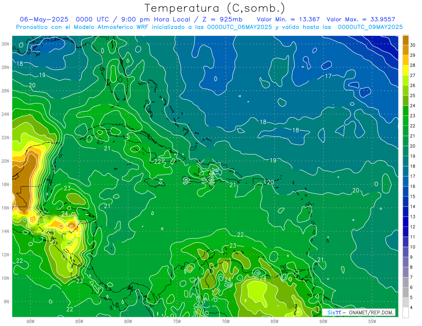Click the '75W' longitude label
Viewport: 422px width, 326px height.
click(x=177, y=321)
